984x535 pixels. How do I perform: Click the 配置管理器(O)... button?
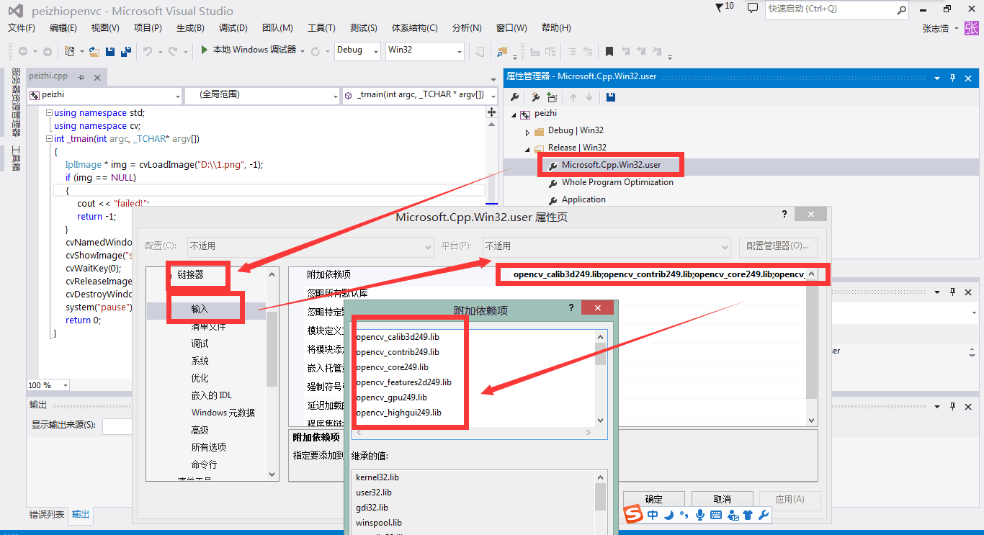(x=778, y=246)
